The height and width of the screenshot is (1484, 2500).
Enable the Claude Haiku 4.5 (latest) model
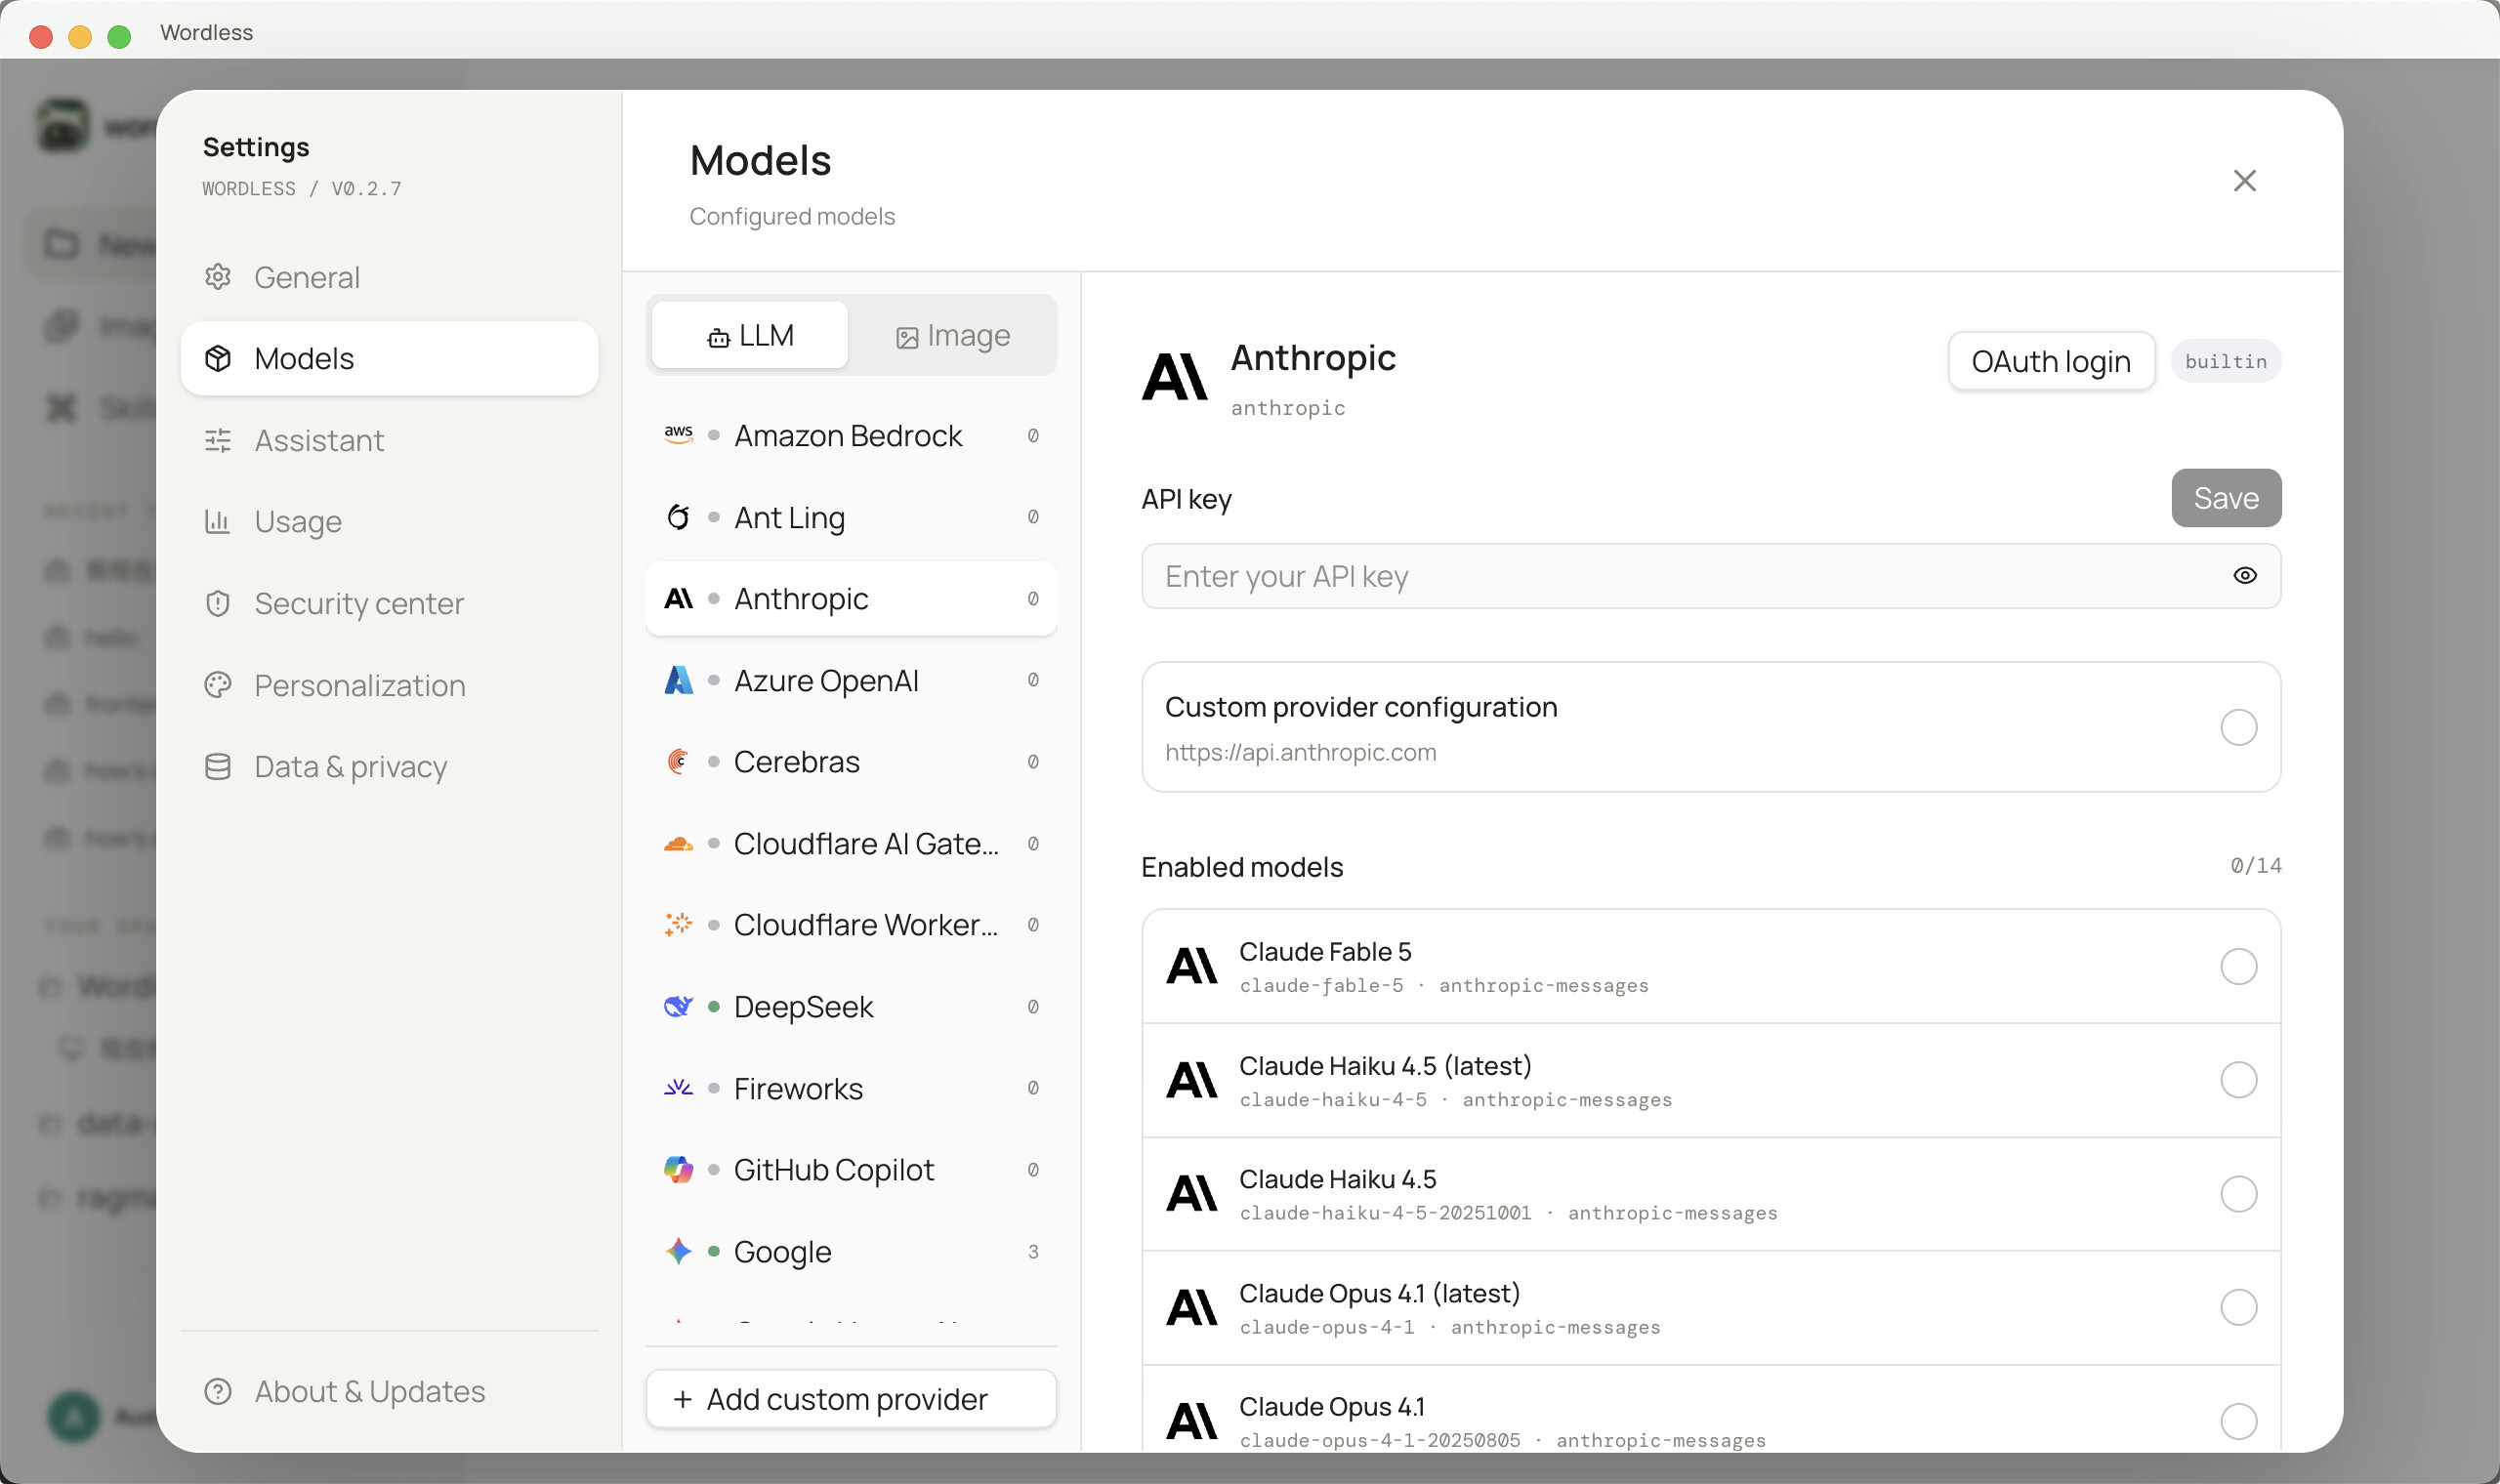(2238, 1080)
